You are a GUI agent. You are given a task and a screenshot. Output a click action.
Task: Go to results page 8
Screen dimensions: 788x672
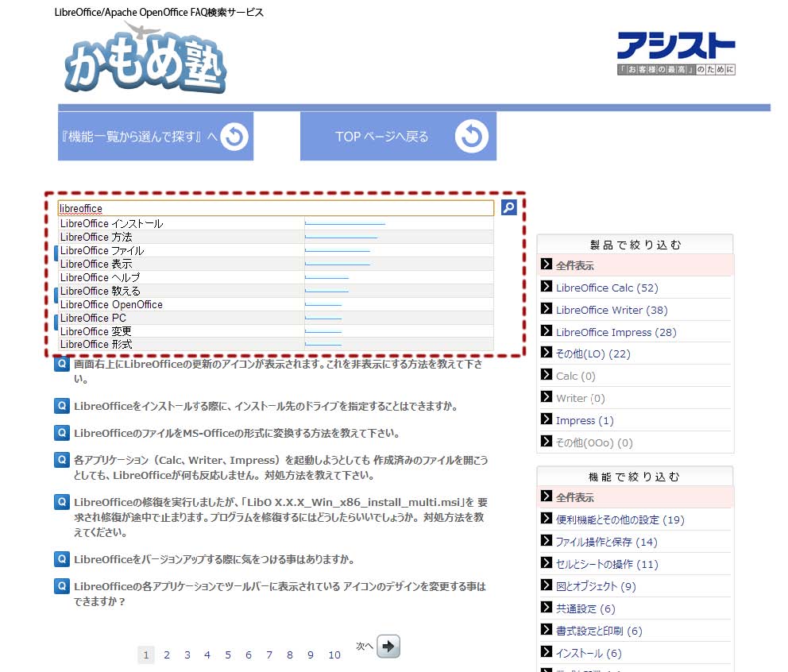pos(290,655)
